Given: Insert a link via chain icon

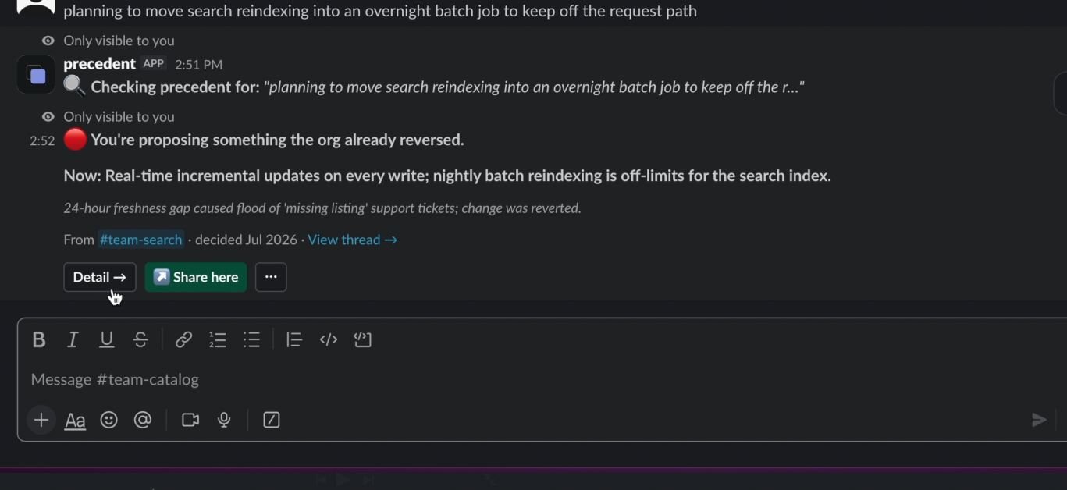Looking at the screenshot, I should coord(183,339).
